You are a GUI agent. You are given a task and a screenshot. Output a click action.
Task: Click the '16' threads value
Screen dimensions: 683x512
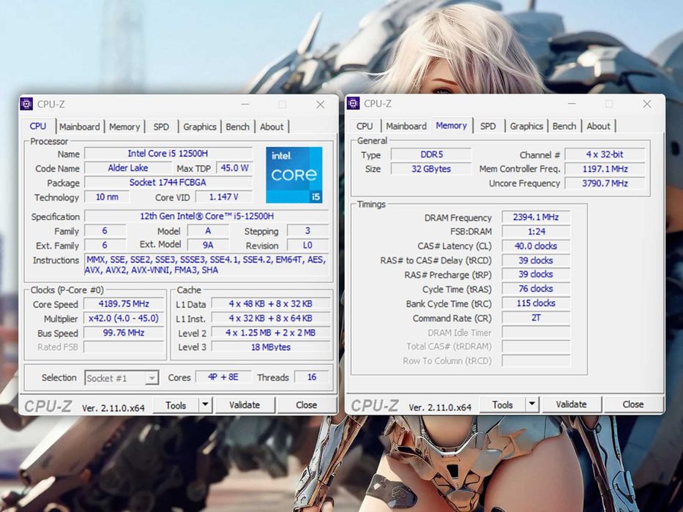(312, 377)
